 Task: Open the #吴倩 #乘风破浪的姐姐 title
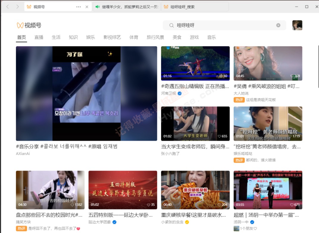pyautogui.click(x=267, y=86)
